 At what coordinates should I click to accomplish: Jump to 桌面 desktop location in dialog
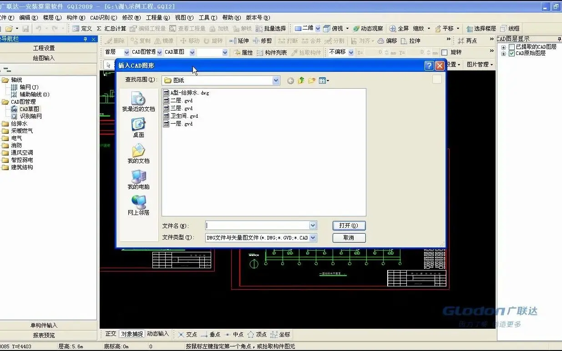(138, 127)
